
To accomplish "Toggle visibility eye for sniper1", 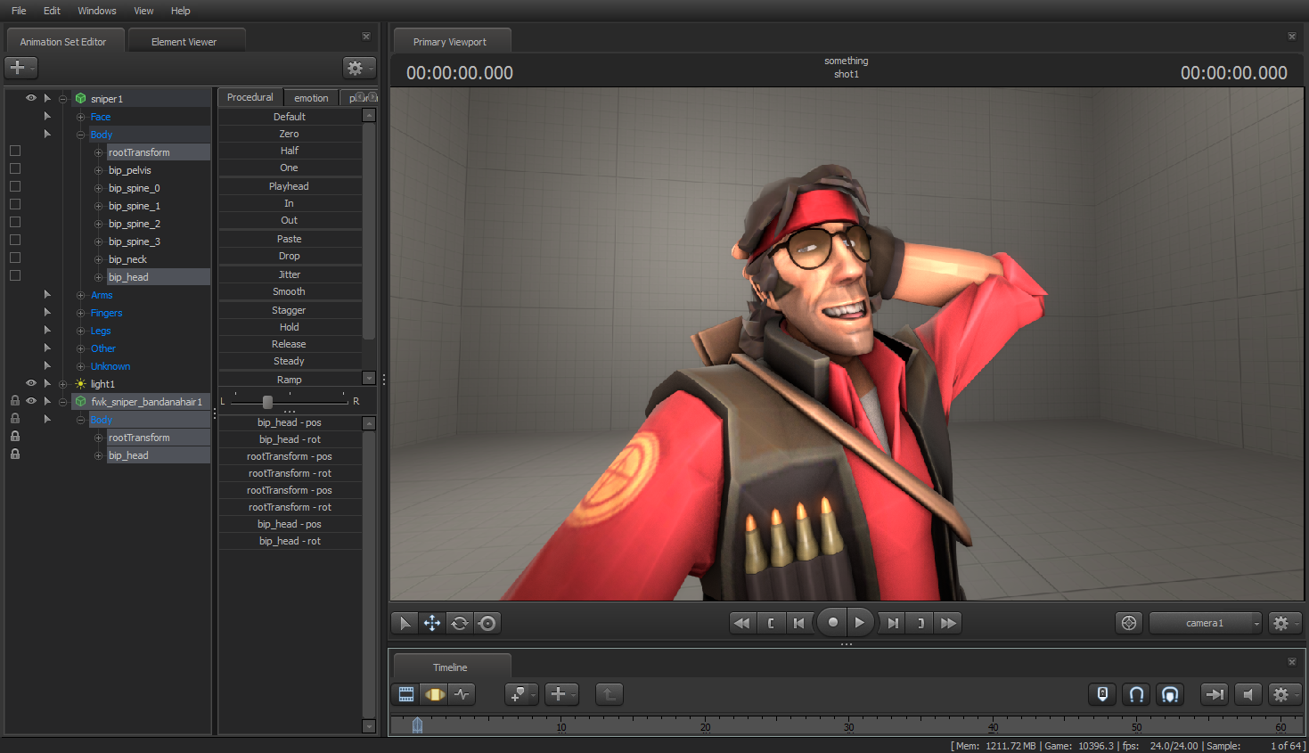I will (x=31, y=98).
